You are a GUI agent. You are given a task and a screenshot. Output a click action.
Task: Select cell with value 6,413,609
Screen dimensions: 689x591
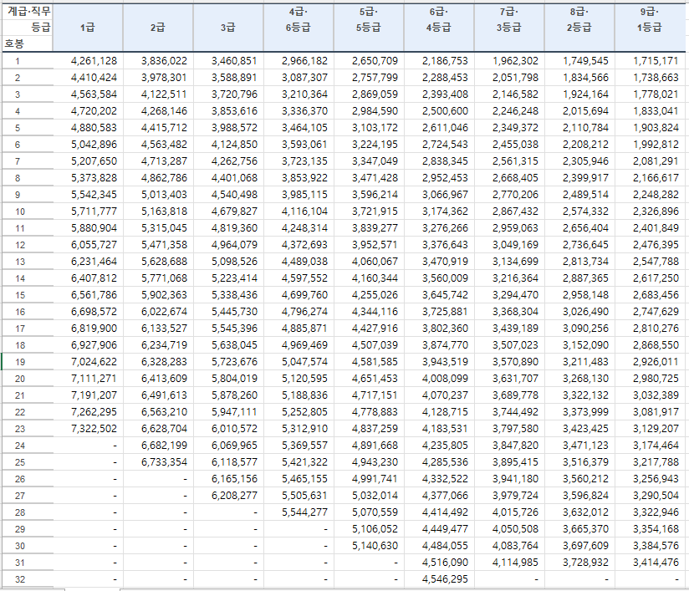[x=158, y=378]
